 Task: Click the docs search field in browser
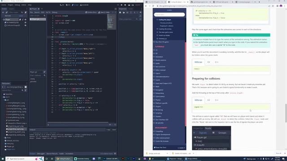tap(170, 15)
